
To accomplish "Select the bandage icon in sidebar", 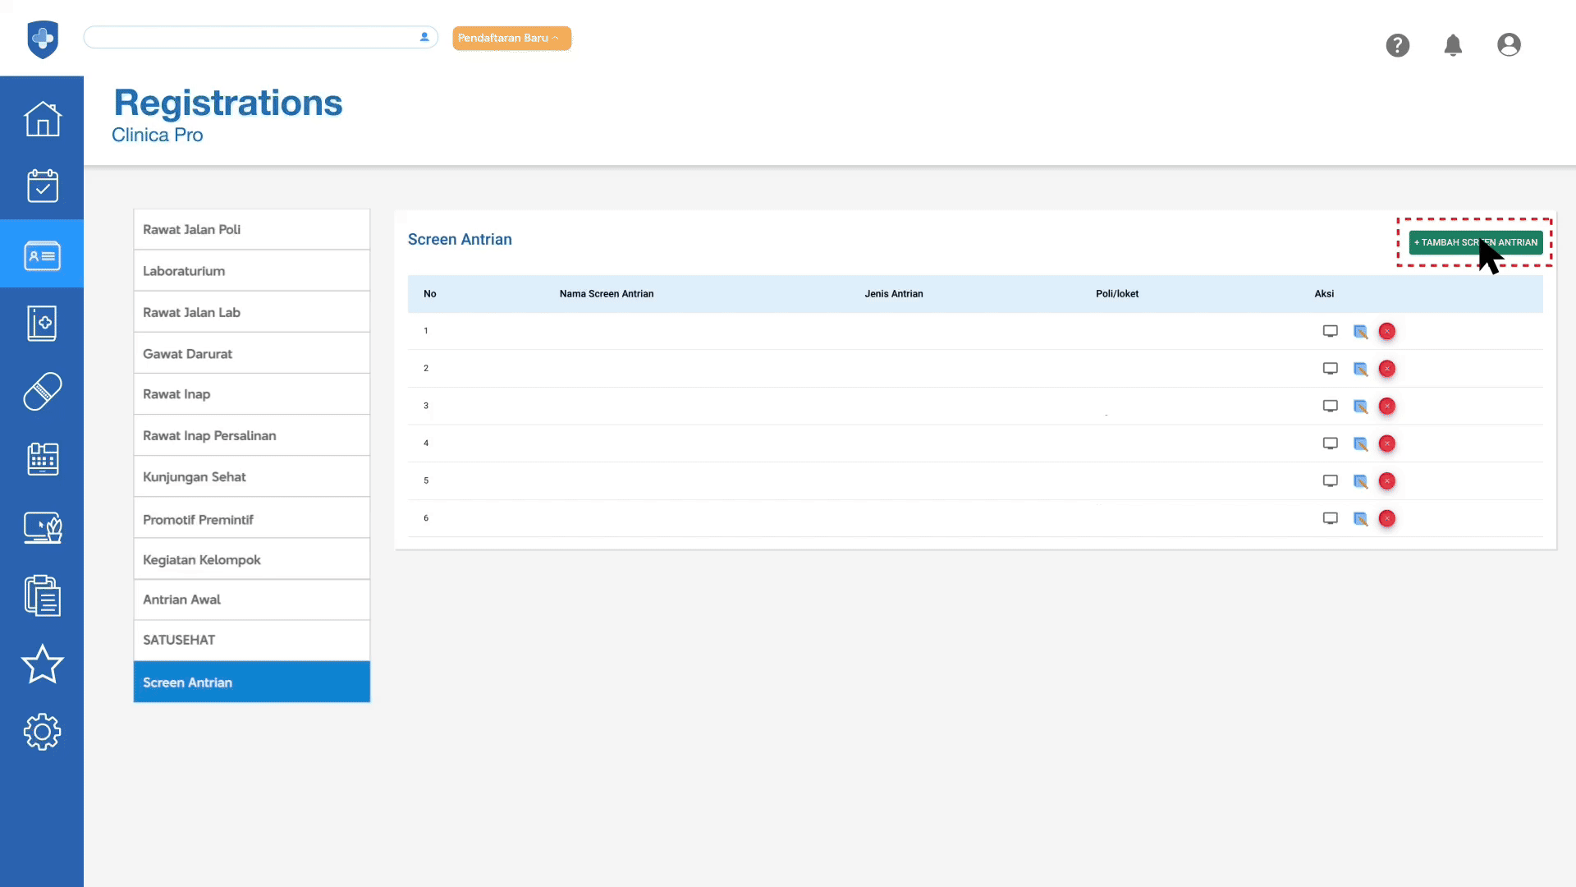I will tap(42, 391).
